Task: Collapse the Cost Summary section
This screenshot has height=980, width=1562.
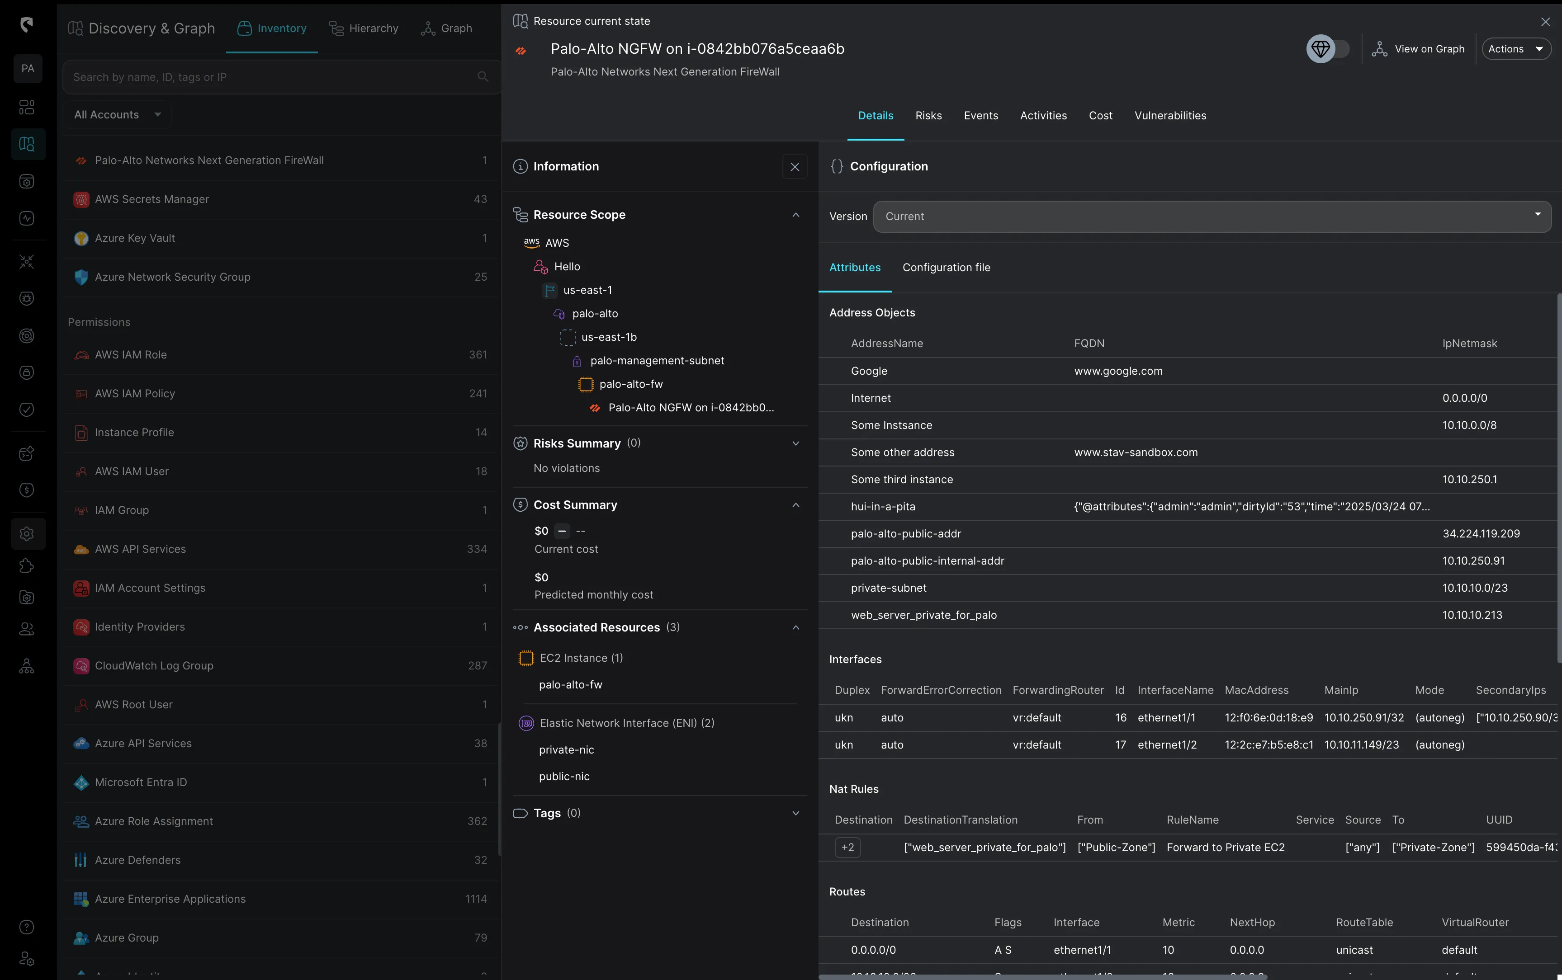Action: click(x=795, y=505)
